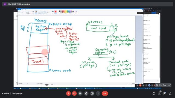This screenshot has width=175, height=98.
Task: Select the Eraser tool in Paint
Action: 31,13
